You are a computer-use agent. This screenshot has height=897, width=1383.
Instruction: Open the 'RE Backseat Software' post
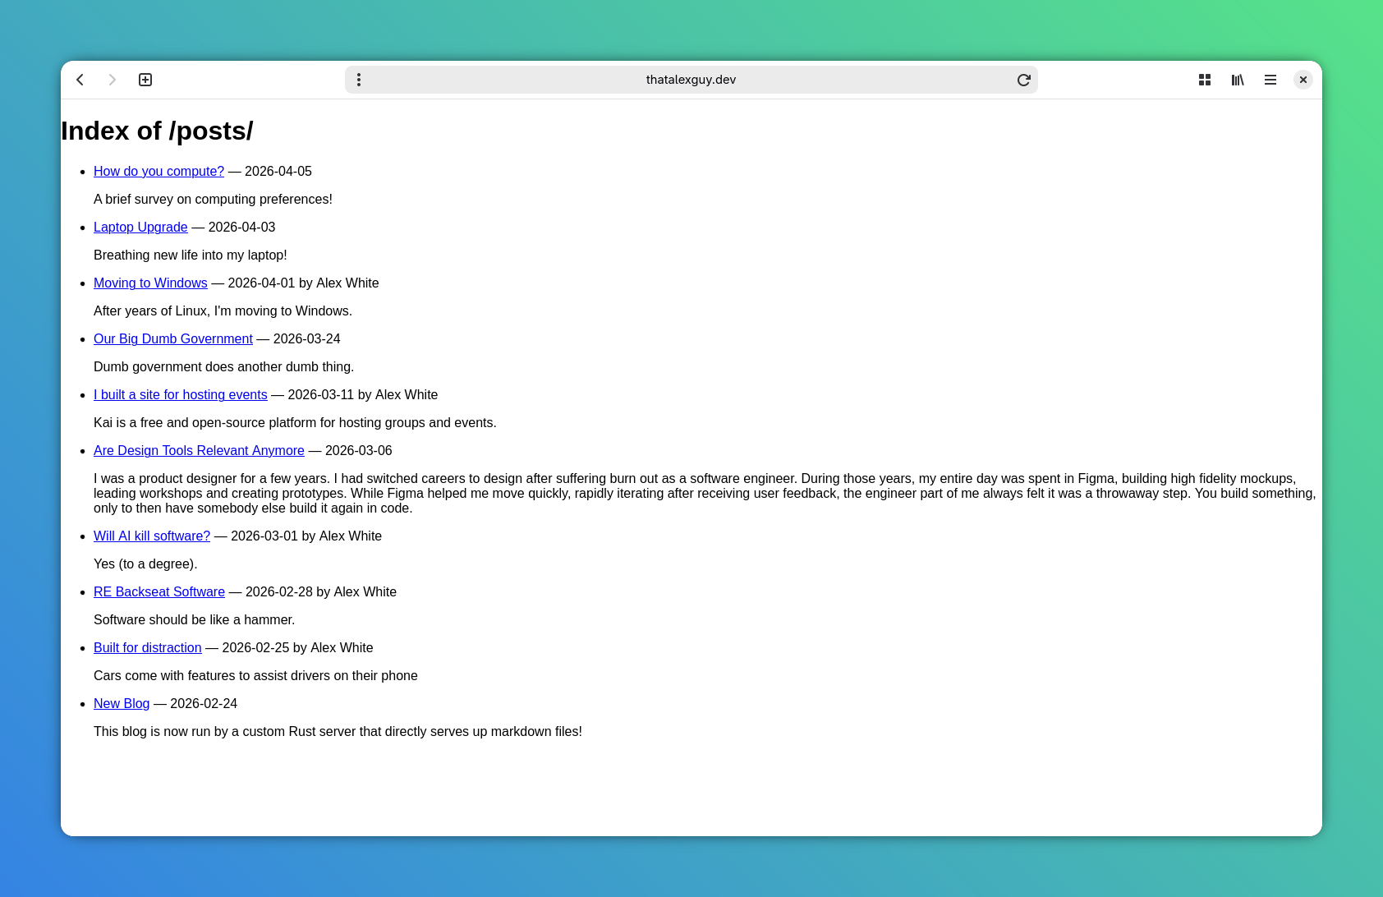[159, 591]
